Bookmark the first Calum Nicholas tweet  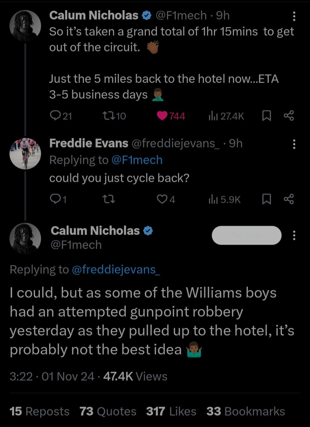pos(266,116)
